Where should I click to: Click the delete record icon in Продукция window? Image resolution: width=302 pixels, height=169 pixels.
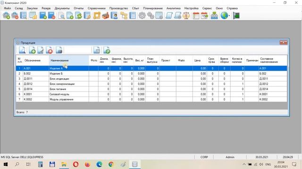point(49,50)
